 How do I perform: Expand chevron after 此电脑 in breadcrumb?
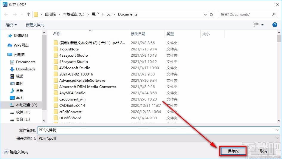click(x=59, y=14)
